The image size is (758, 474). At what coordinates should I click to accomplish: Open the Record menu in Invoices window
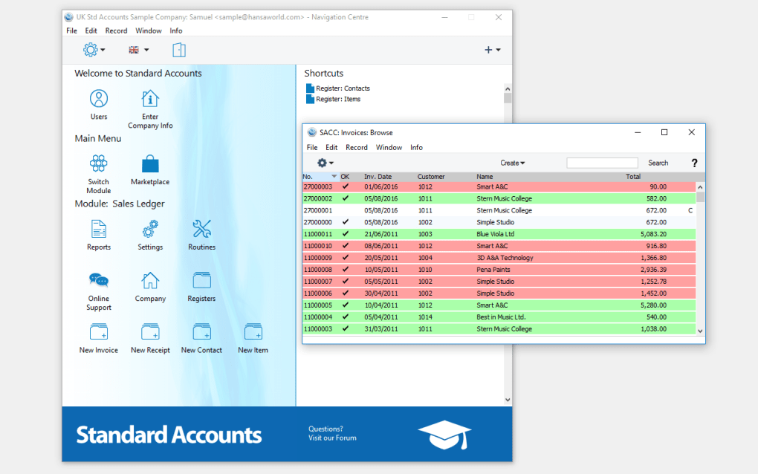click(357, 147)
